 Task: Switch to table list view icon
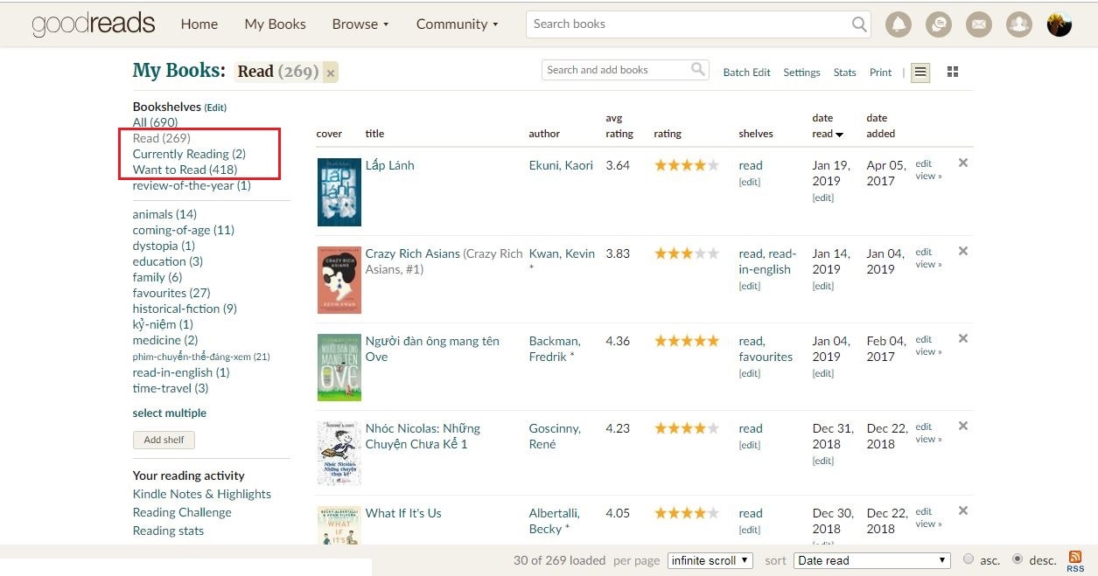[x=920, y=73]
